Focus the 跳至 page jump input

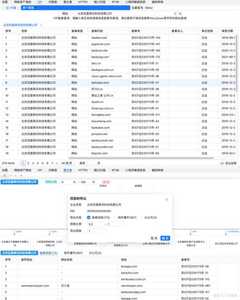pyautogui.click(x=91, y=163)
